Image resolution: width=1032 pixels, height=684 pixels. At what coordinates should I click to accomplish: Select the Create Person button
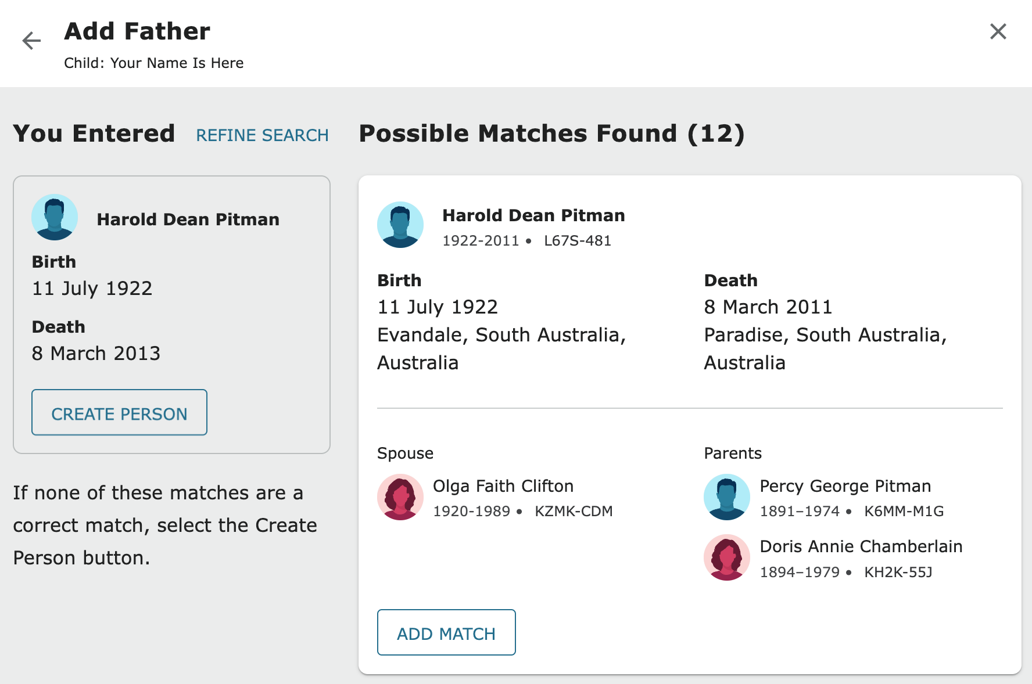point(119,413)
